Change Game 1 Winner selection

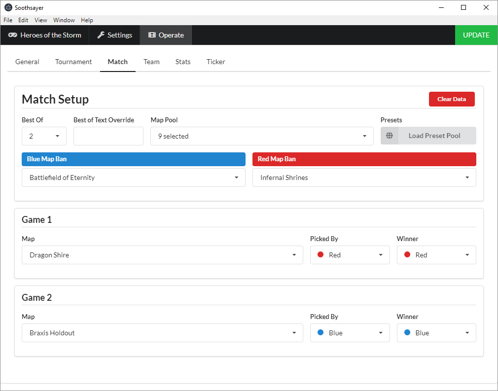436,255
